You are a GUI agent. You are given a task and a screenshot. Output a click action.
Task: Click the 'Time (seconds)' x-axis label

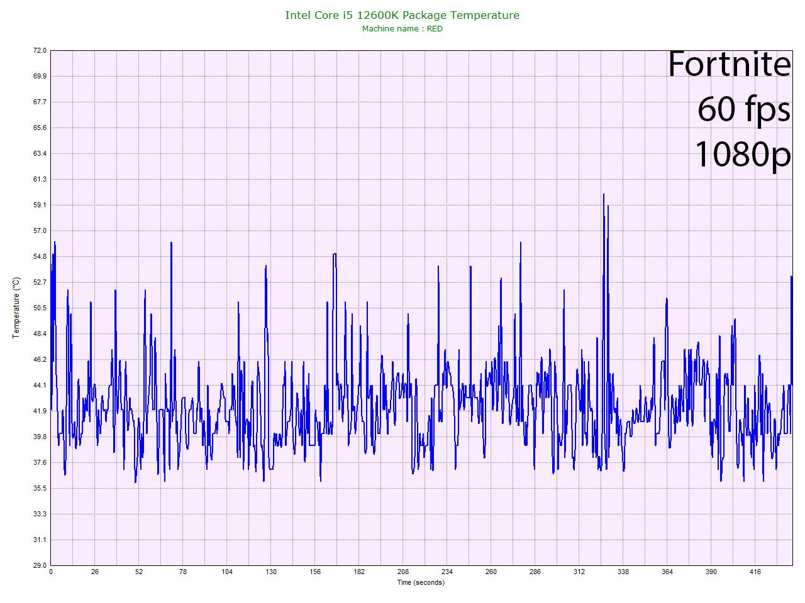pos(420,582)
